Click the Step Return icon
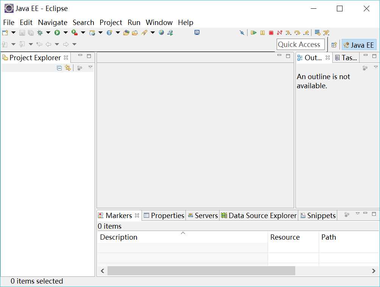This screenshot has height=287, width=380. (x=306, y=33)
